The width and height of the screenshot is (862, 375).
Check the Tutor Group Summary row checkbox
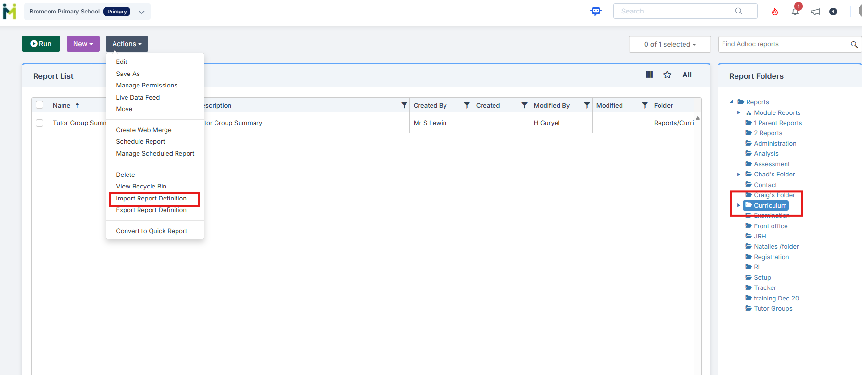pos(39,123)
